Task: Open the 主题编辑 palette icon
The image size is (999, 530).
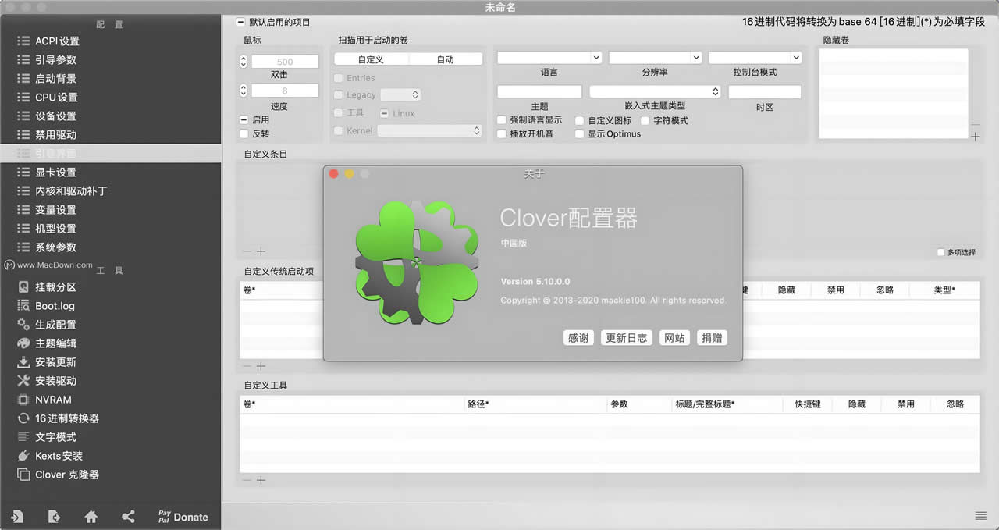Action: [23, 343]
